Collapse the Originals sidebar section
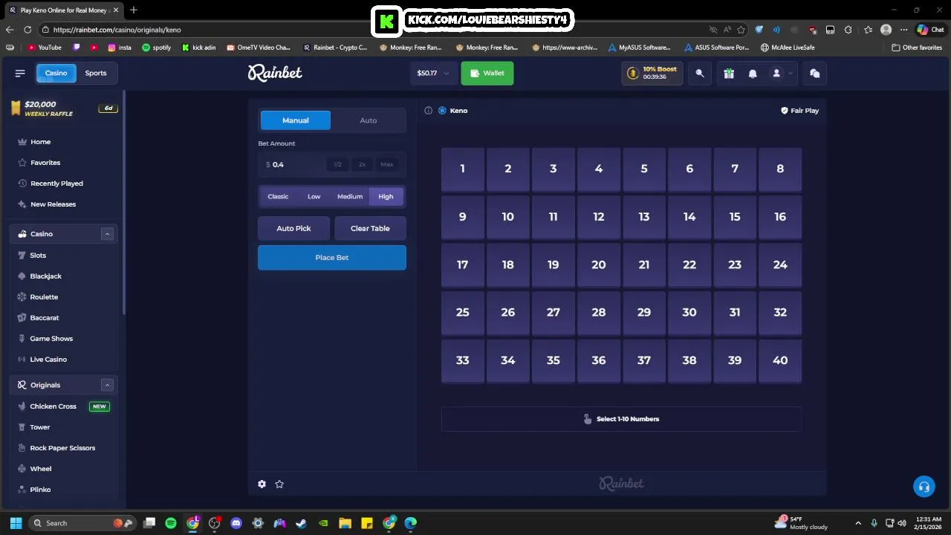The height and width of the screenshot is (535, 951). pos(107,385)
